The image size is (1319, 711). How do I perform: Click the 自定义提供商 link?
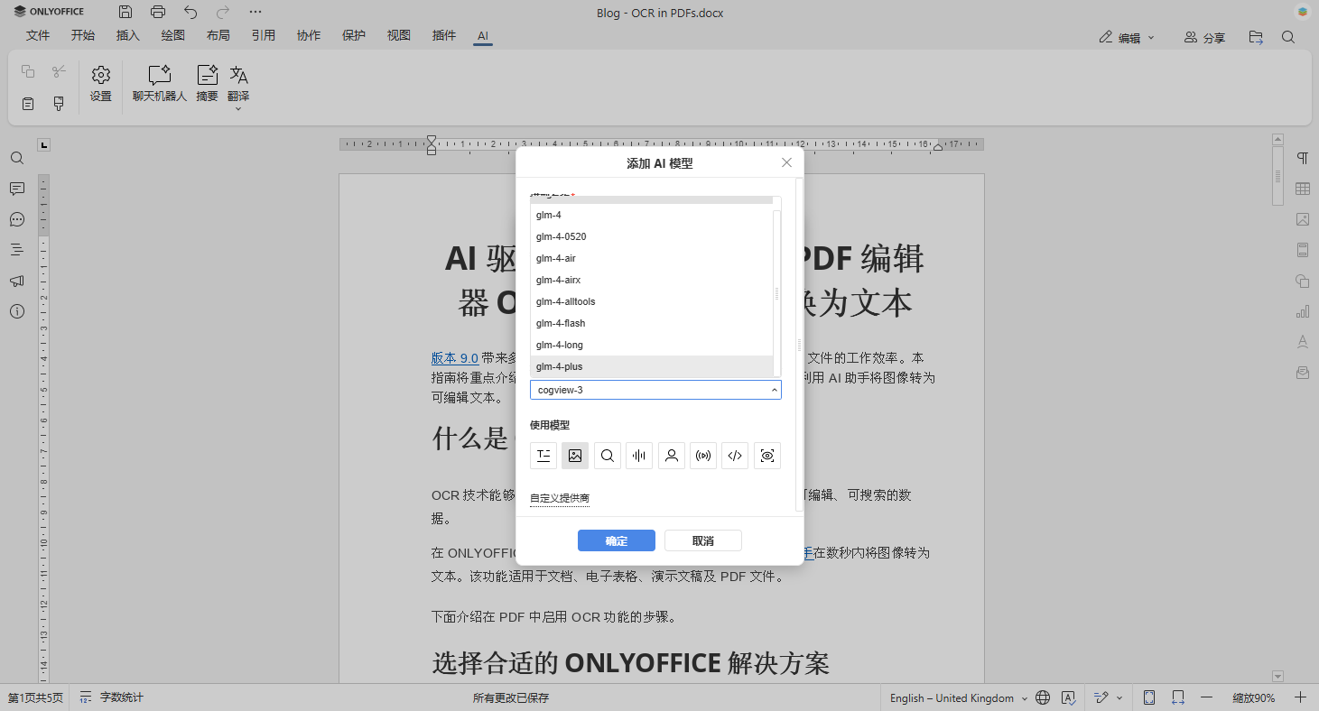560,498
